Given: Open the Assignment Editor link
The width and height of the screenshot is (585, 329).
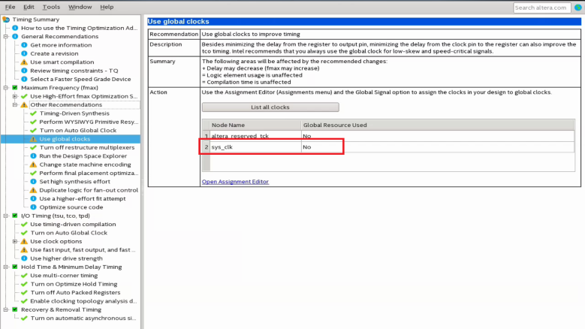Looking at the screenshot, I should (235, 182).
